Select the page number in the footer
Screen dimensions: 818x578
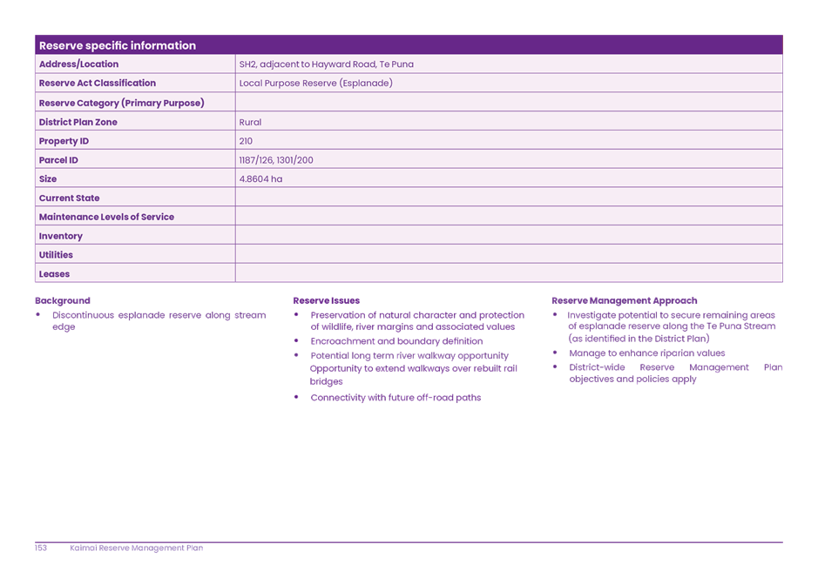tap(39, 548)
